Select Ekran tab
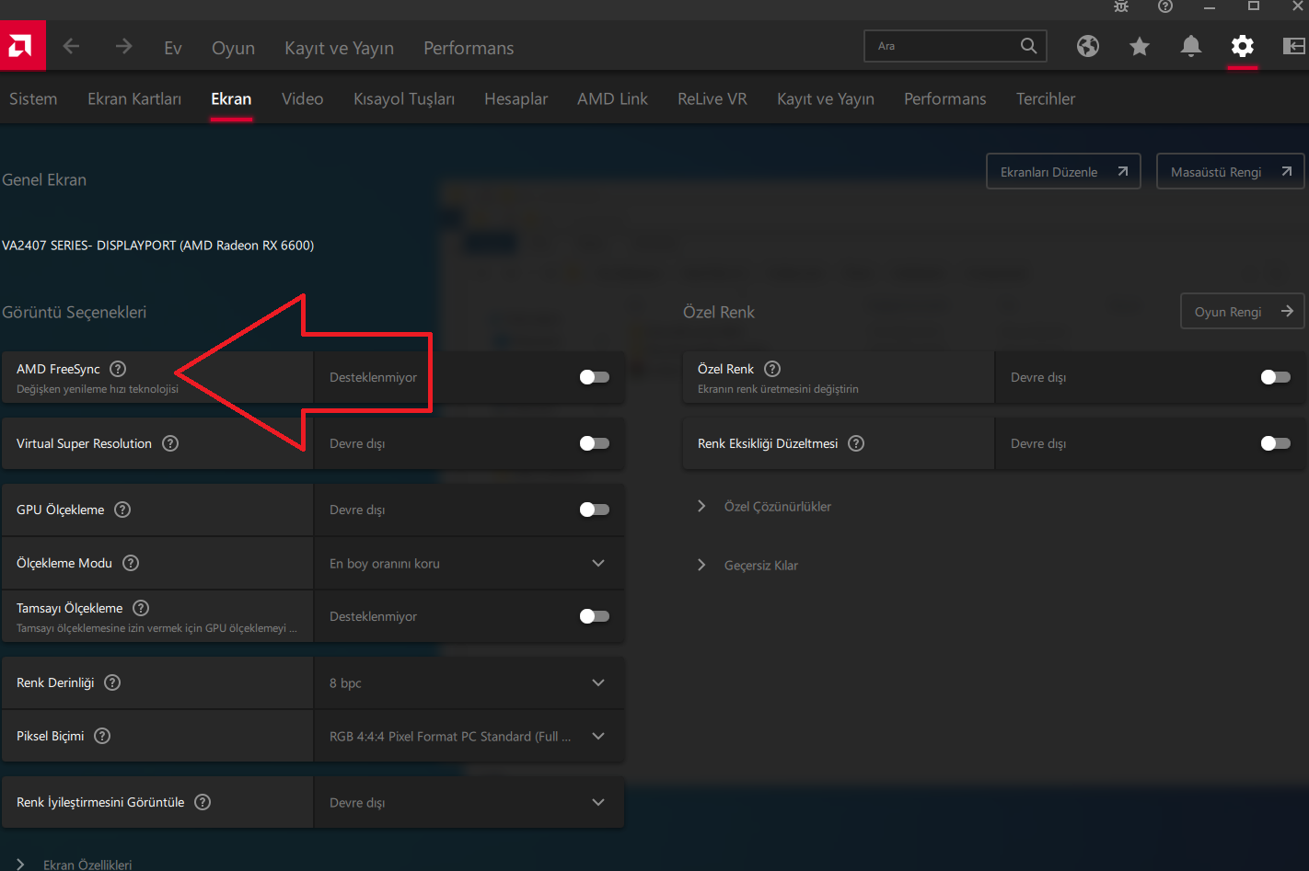Image resolution: width=1309 pixels, height=871 pixels. [x=231, y=98]
